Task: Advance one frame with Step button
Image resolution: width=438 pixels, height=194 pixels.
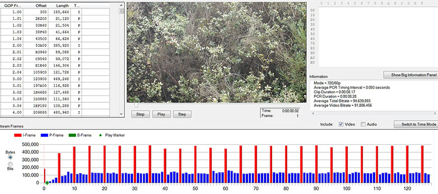Action: [x=182, y=114]
